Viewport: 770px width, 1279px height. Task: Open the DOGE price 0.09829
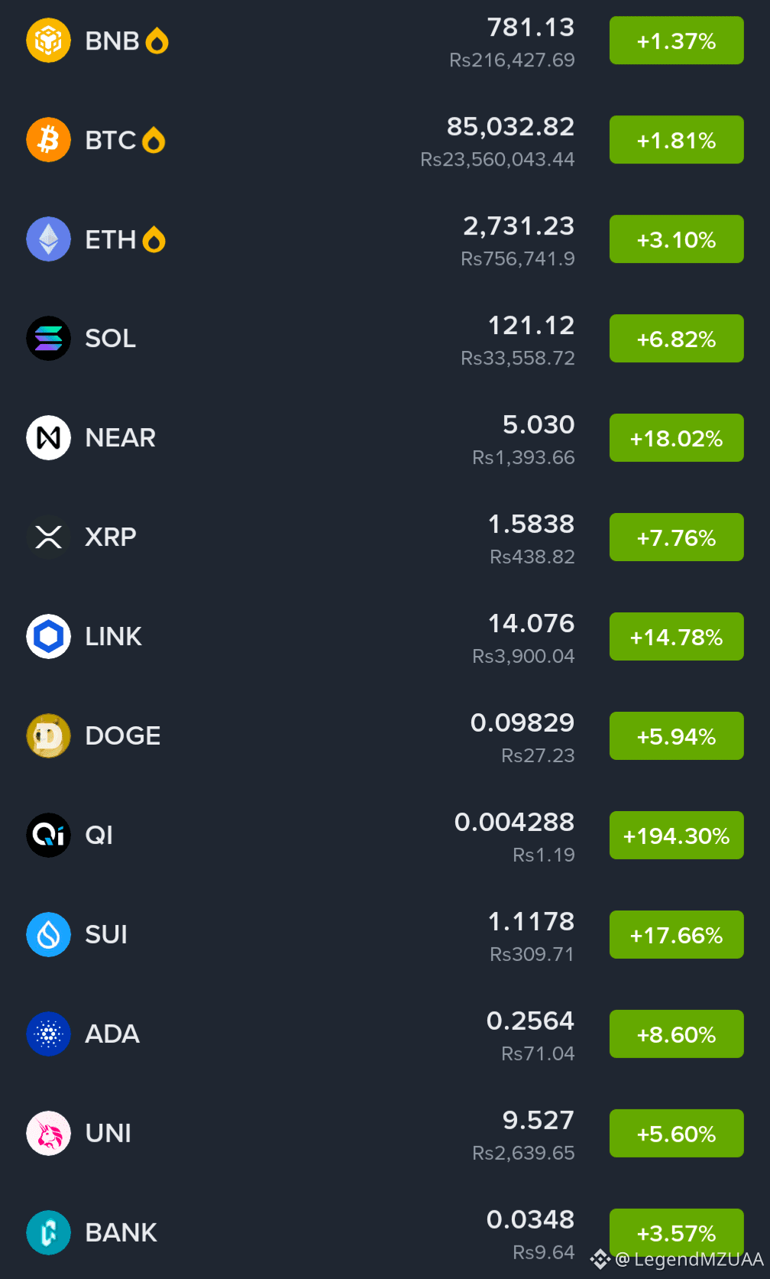tap(522, 723)
